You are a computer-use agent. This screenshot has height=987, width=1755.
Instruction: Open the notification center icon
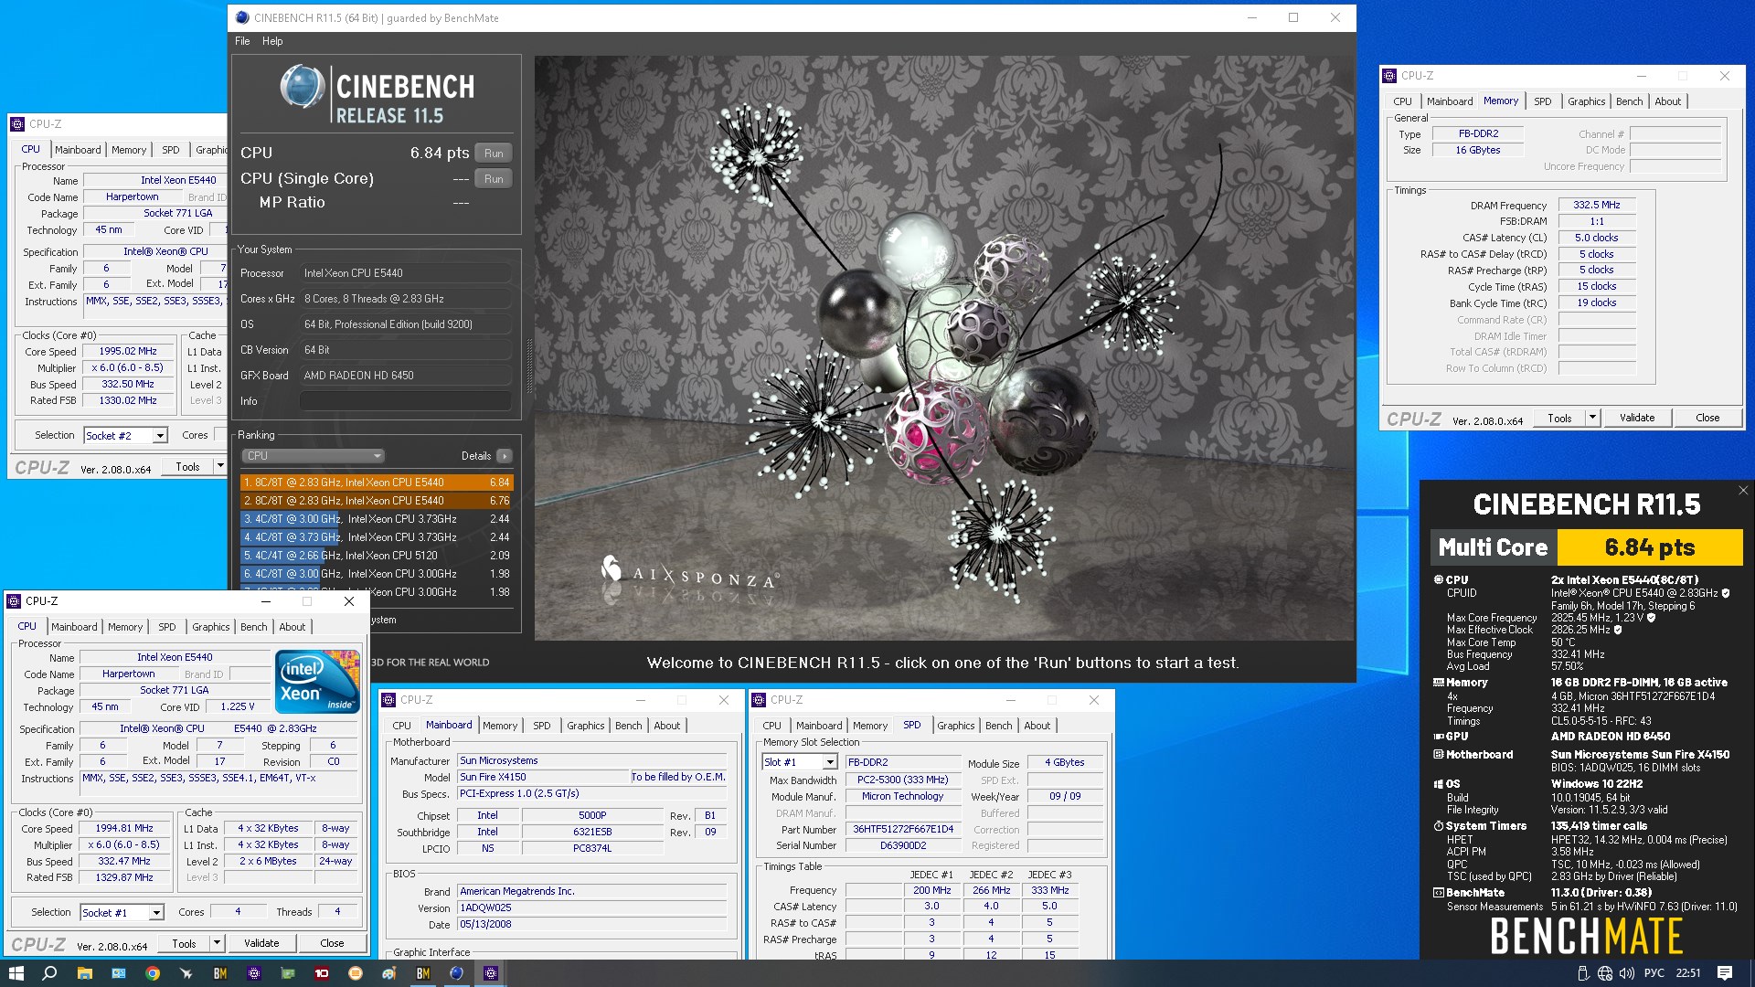[x=1725, y=973]
